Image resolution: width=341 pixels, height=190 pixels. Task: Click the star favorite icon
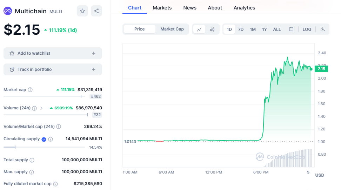tap(82, 11)
